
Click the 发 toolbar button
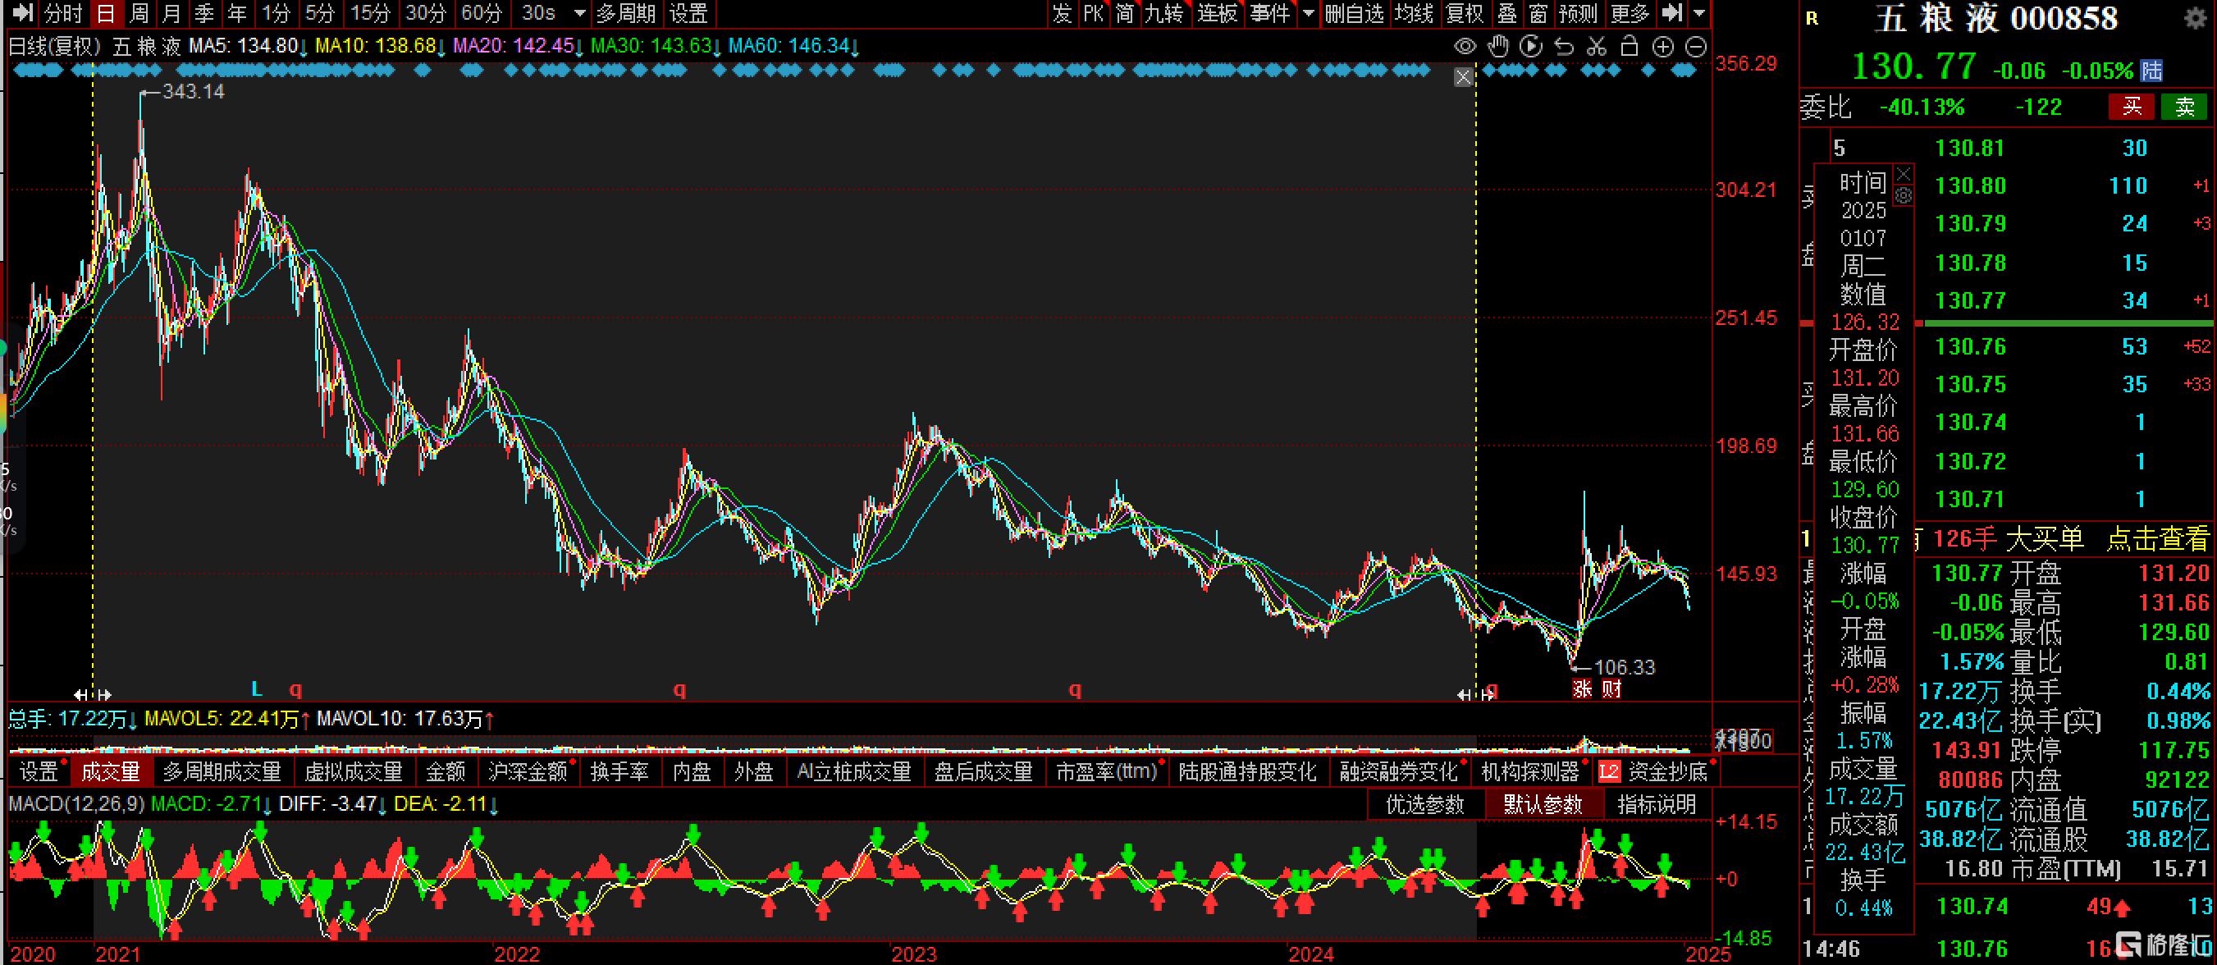pyautogui.click(x=1062, y=13)
